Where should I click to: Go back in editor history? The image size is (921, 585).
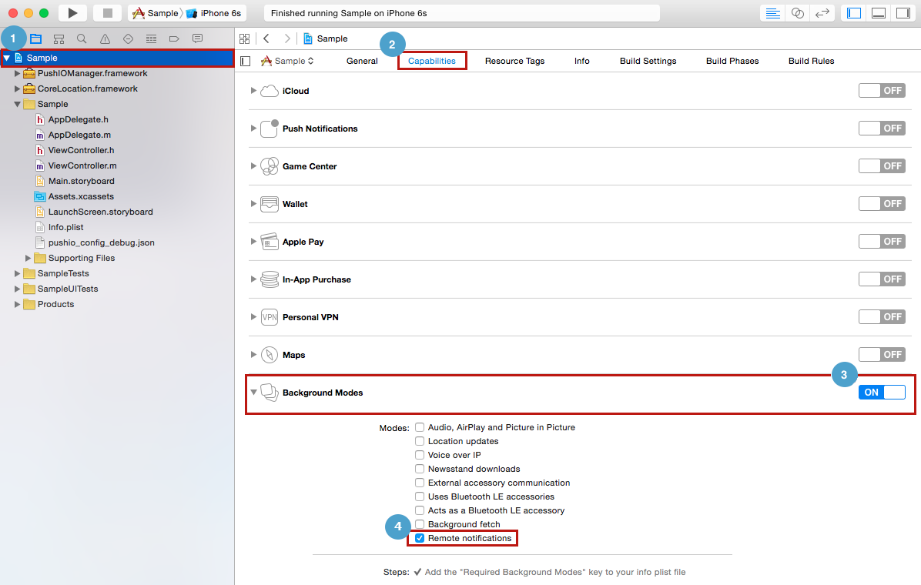(x=266, y=38)
